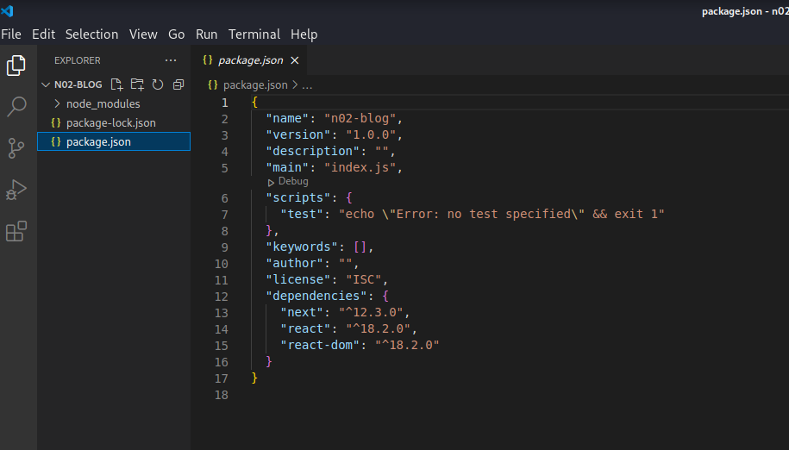Click the "react-dom" dependency key

point(320,345)
